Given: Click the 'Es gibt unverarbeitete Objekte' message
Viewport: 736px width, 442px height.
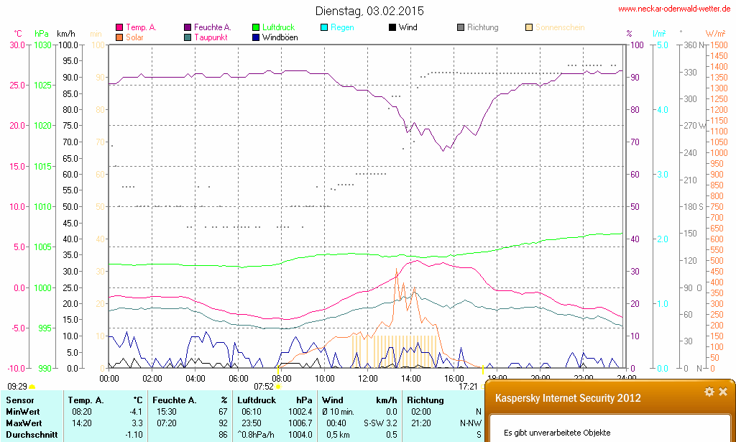Looking at the screenshot, I should [x=556, y=433].
